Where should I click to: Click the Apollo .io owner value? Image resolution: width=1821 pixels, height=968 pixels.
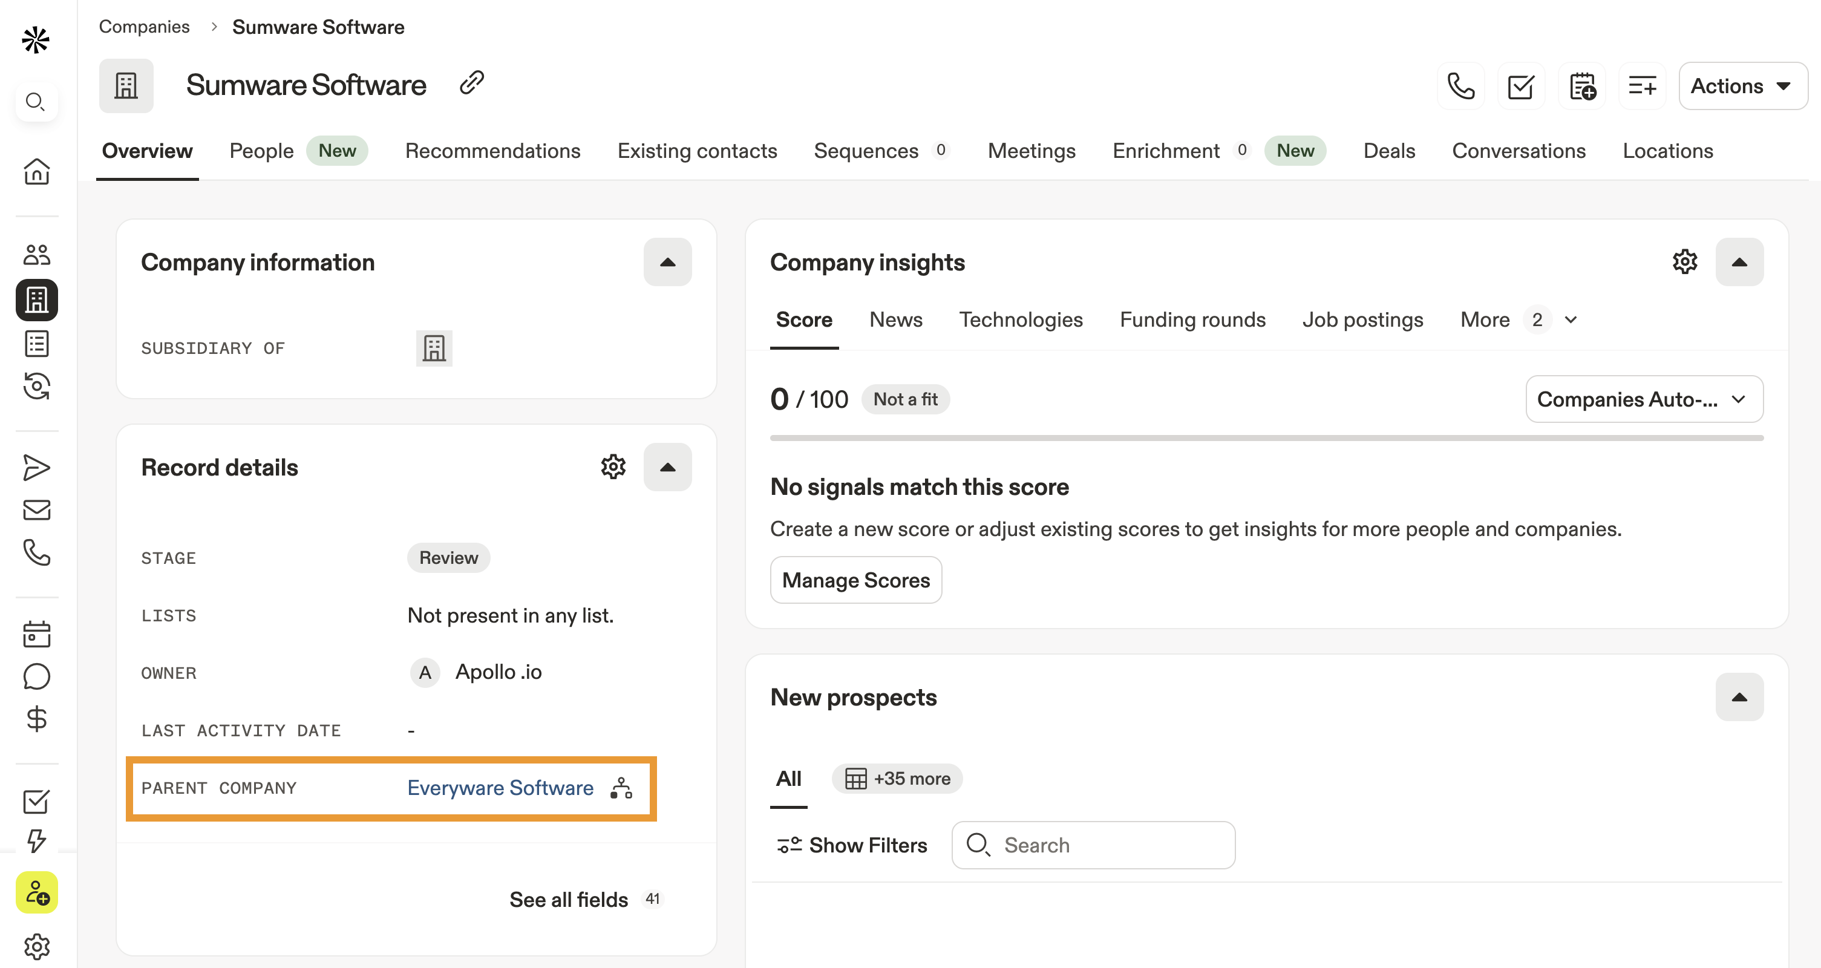[x=476, y=672]
